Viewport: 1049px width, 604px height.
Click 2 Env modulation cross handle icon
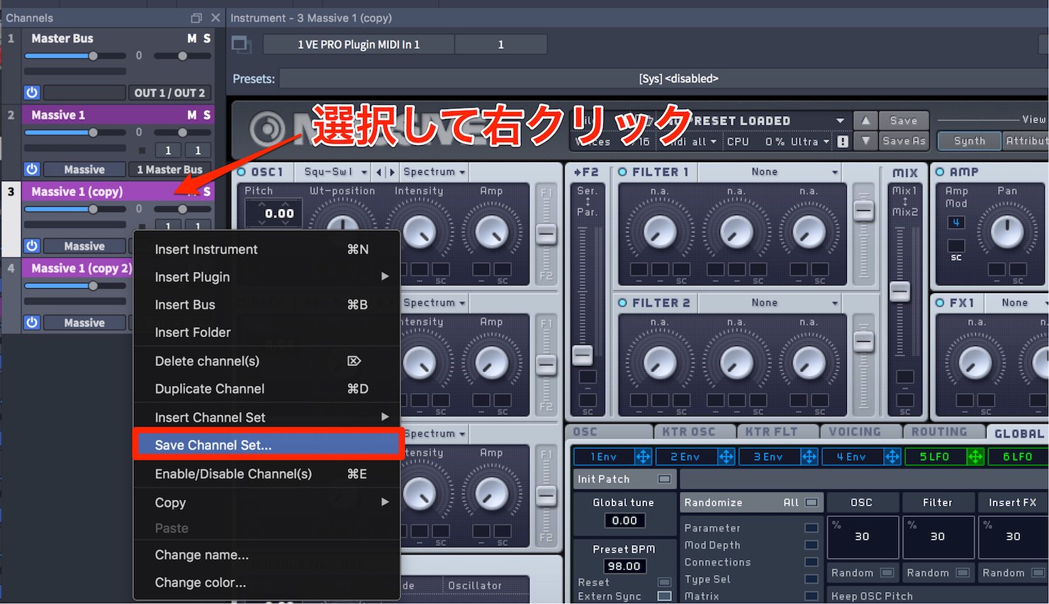(727, 457)
